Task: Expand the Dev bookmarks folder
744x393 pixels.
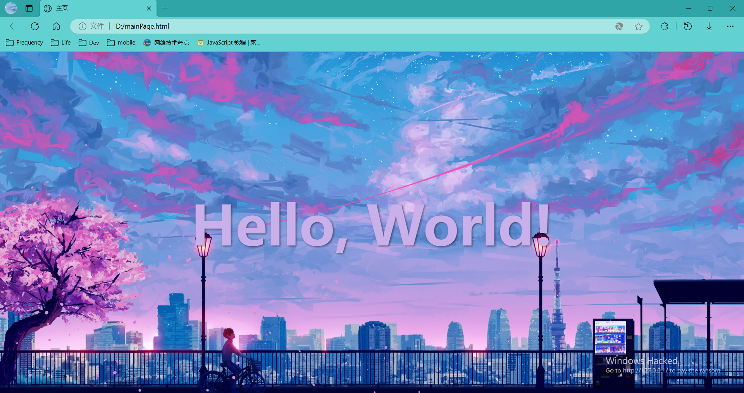Action: 89,43
